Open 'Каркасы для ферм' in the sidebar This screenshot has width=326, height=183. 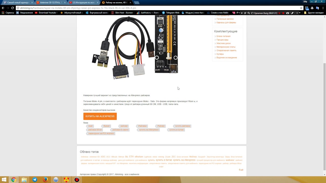click(x=226, y=23)
